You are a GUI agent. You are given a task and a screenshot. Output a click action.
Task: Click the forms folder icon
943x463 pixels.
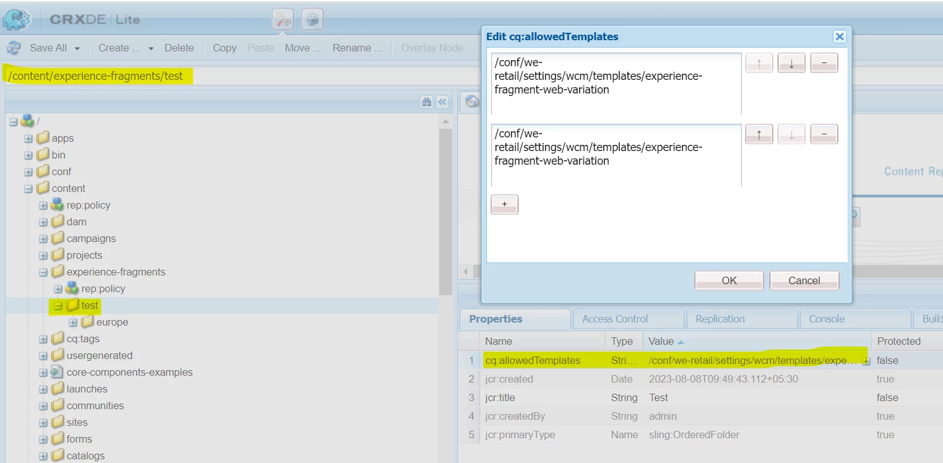click(58, 439)
